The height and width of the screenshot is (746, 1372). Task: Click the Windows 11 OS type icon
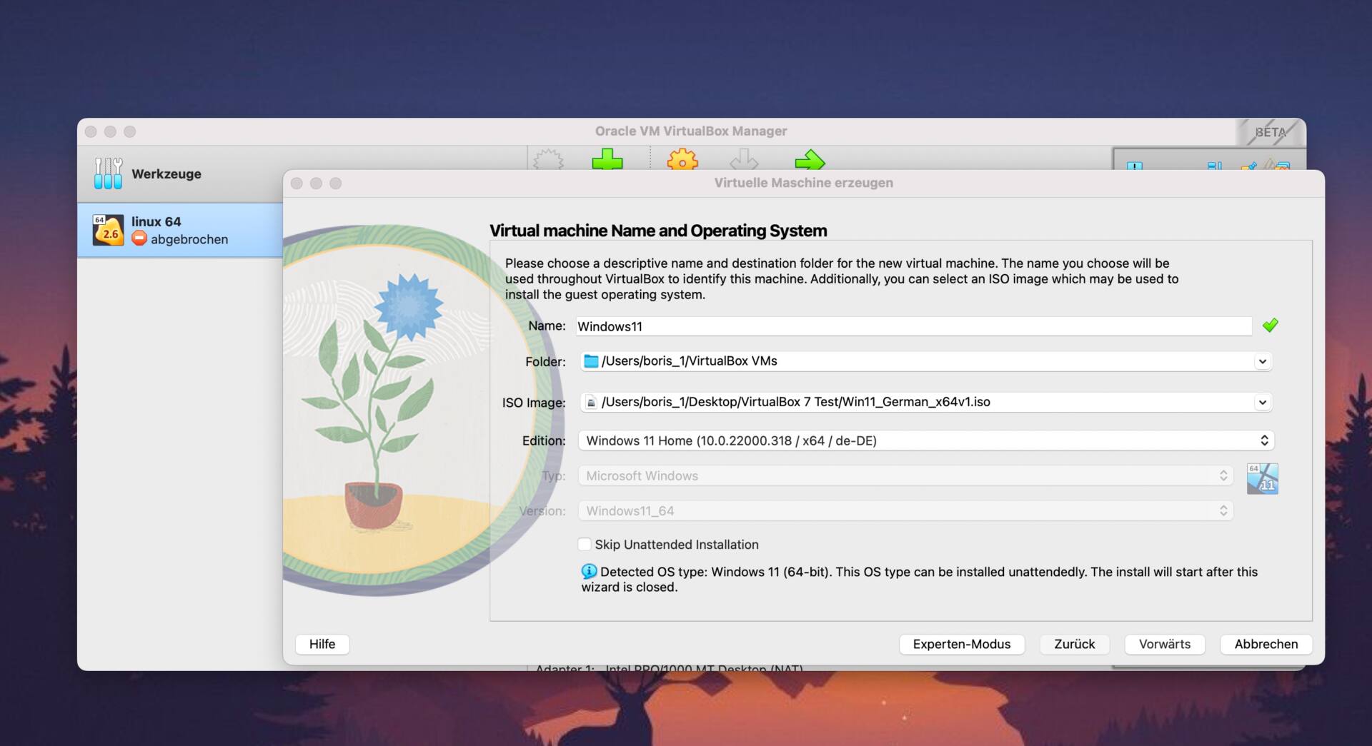[x=1262, y=479]
